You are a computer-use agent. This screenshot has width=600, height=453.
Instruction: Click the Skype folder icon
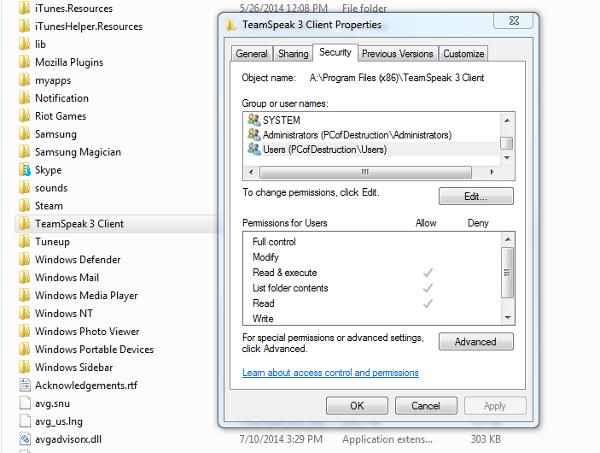click(25, 170)
